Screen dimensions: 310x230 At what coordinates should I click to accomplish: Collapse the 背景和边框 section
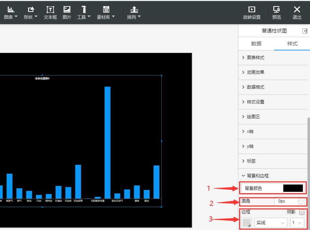pyautogui.click(x=273, y=176)
